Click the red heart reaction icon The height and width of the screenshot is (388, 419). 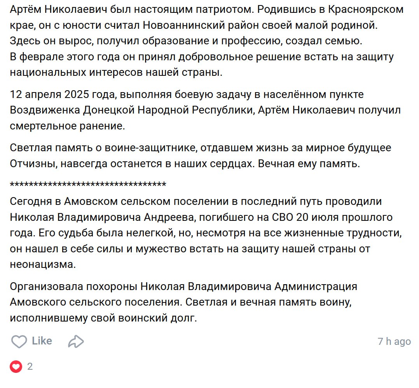[x=16, y=367]
